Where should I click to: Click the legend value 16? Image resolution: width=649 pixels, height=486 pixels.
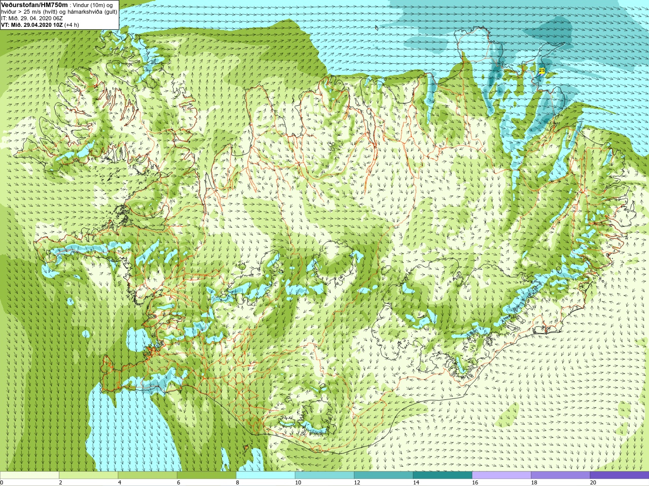[475, 482]
